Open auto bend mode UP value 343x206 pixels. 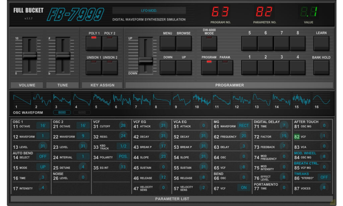(x=43, y=167)
